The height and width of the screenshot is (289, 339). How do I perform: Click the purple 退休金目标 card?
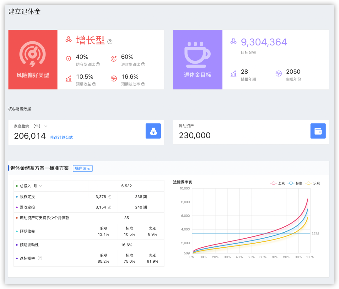pyautogui.click(x=198, y=59)
